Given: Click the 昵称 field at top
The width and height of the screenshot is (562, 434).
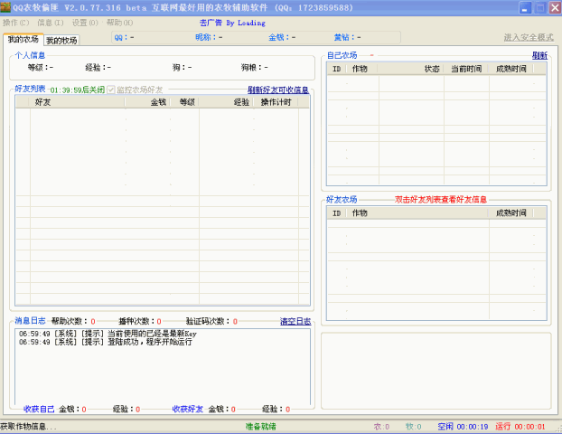Looking at the screenshot, I should point(209,37).
